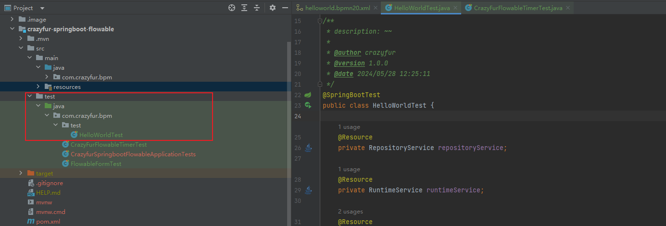The image size is (666, 226).
Task: Click the @SpringBootTest annotation
Action: tap(351, 95)
